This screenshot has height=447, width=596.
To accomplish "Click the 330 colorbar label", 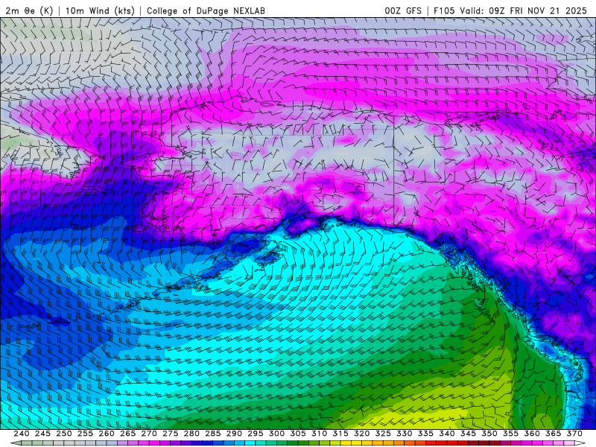I will tap(404, 434).
